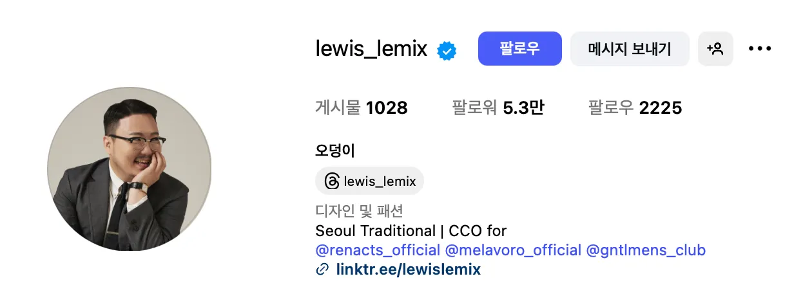803x292 pixels.
Task: Open similar account suggestions person-plus icon
Action: [715, 49]
